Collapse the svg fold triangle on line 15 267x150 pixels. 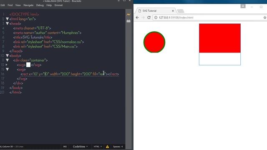[x=8, y=69]
